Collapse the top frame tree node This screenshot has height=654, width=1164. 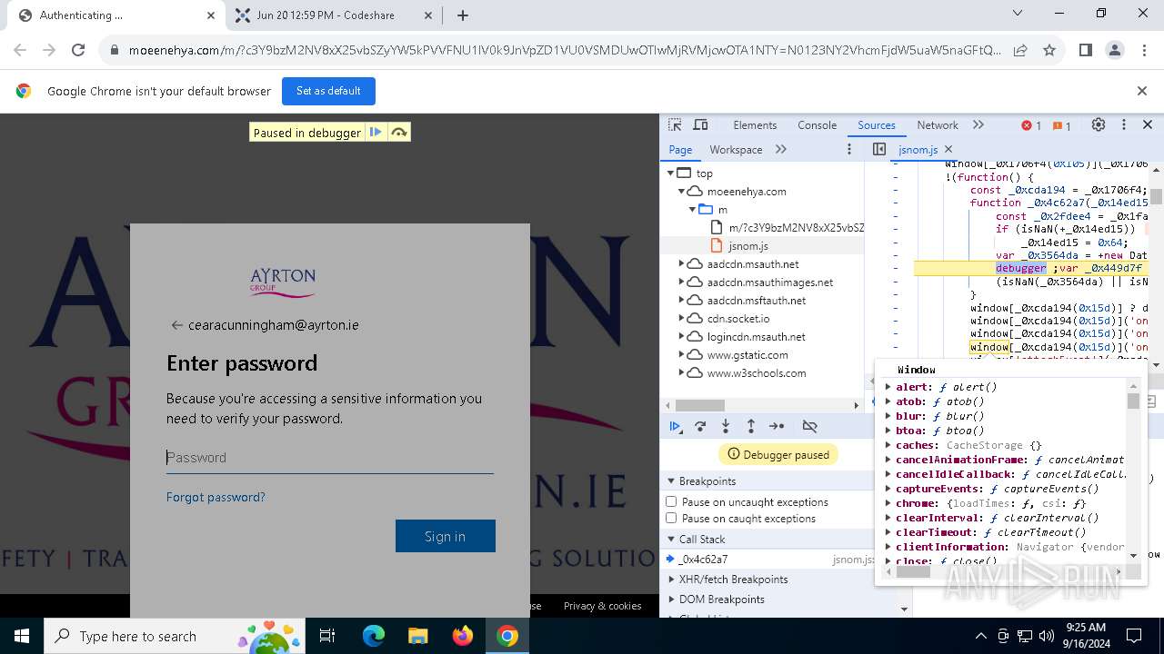pyautogui.click(x=671, y=173)
